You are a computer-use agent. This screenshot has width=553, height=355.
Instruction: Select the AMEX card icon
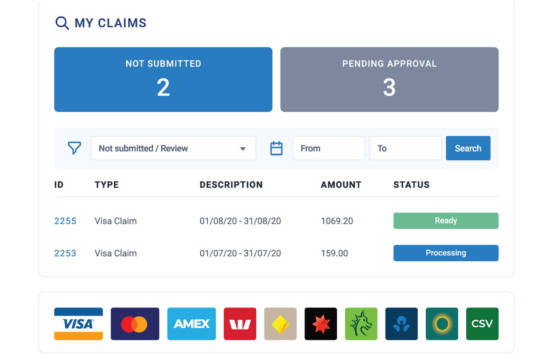(191, 324)
